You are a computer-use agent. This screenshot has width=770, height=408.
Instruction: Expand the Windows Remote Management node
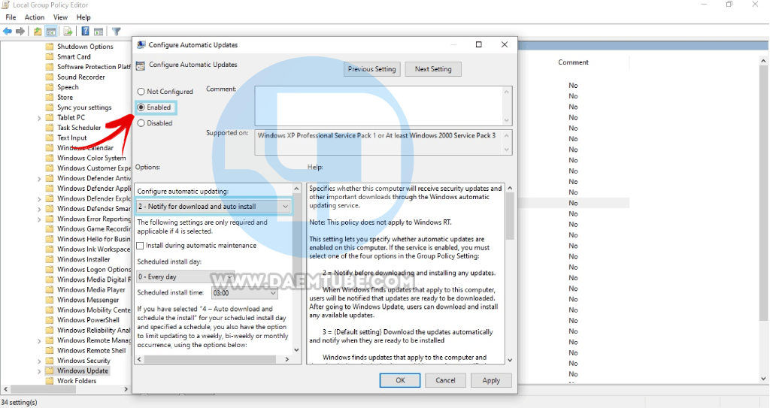click(39, 340)
